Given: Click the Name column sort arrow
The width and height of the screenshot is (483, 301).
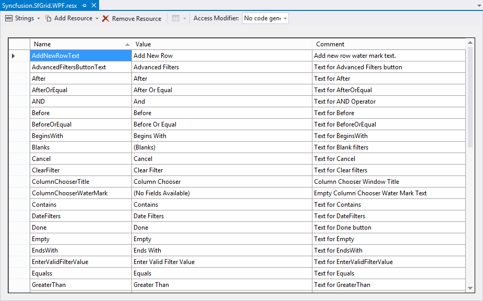Looking at the screenshot, I should 127,45.
